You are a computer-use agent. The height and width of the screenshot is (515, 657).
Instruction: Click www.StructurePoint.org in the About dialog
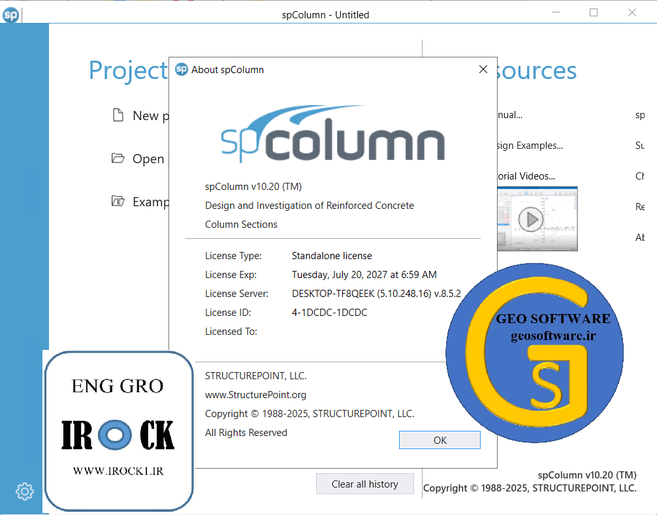click(x=255, y=394)
